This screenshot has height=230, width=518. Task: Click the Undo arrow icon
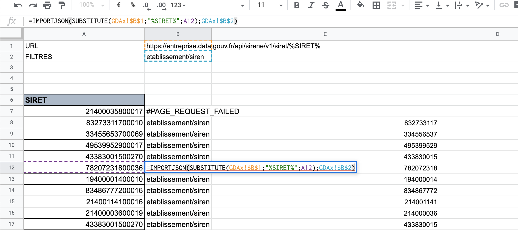pyautogui.click(x=18, y=5)
